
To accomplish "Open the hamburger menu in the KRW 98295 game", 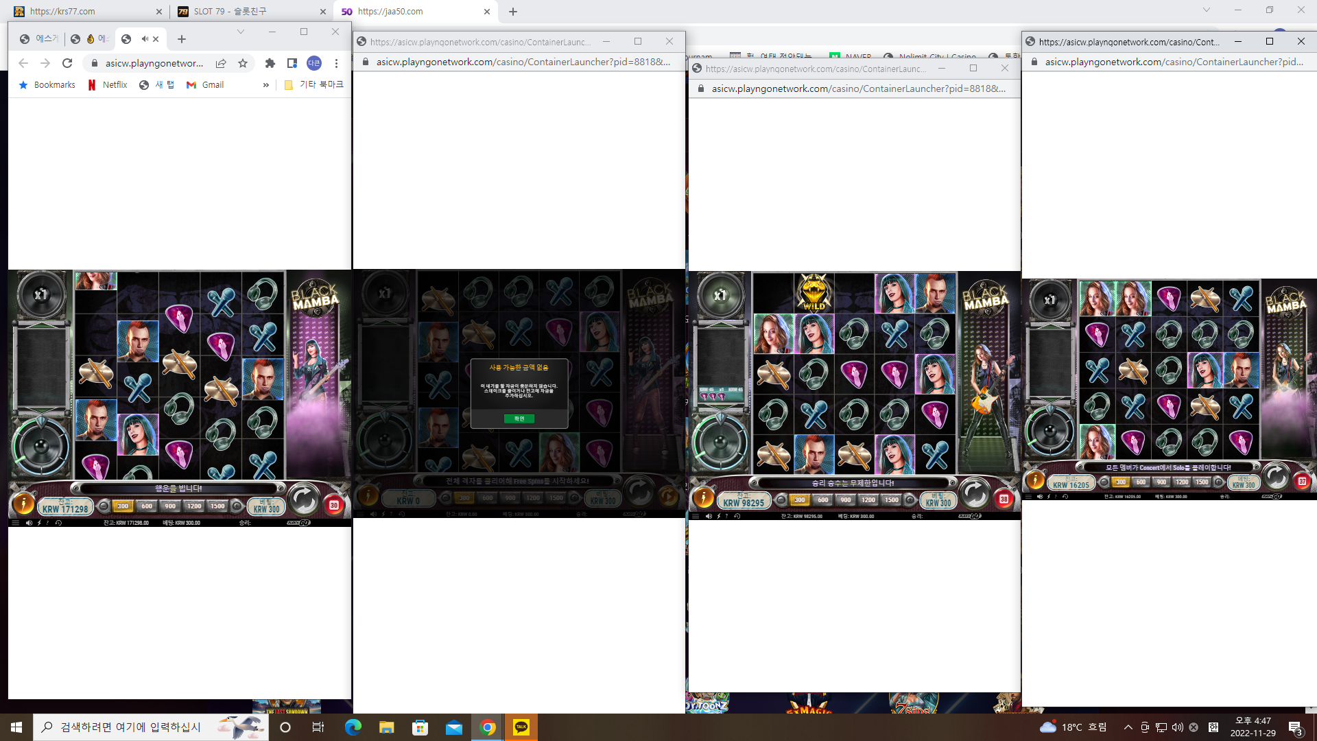I will point(696,516).
